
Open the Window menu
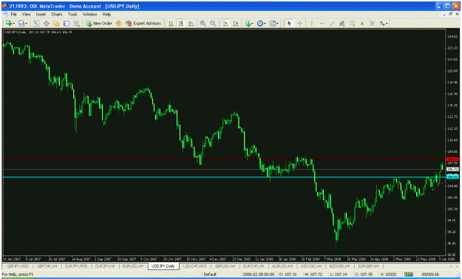tap(89, 14)
